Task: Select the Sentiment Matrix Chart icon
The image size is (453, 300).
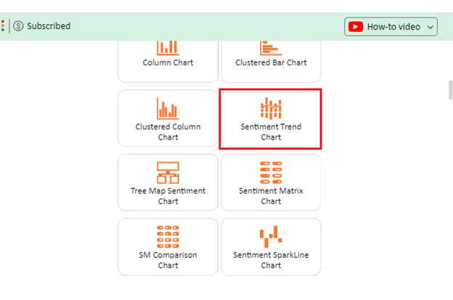Action: [271, 173]
